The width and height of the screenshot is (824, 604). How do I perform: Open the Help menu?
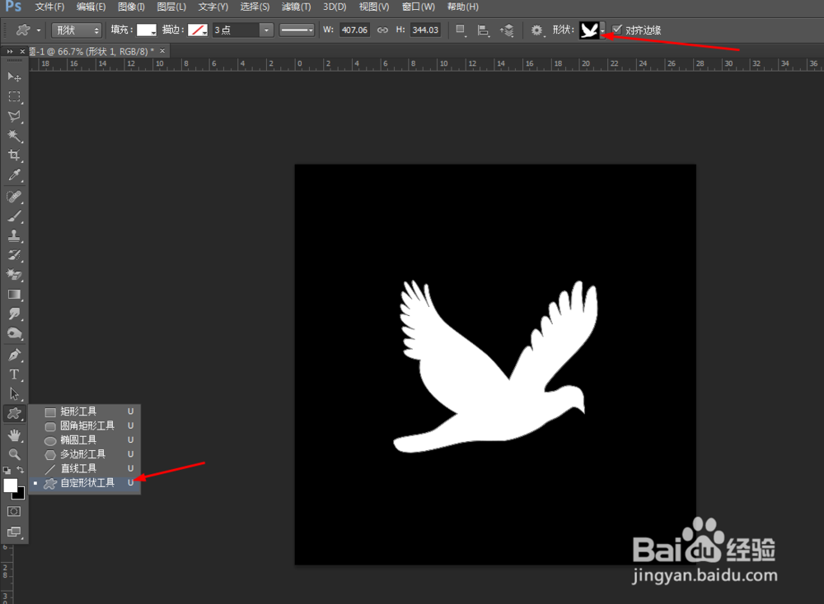(462, 7)
